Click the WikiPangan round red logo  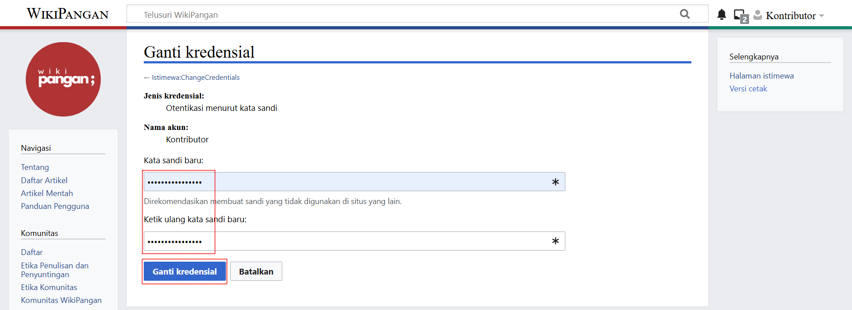63,79
